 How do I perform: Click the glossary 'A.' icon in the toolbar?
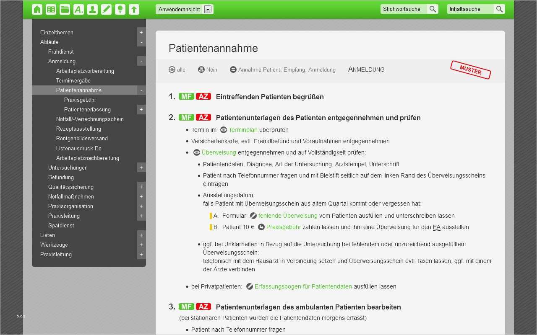78,9
